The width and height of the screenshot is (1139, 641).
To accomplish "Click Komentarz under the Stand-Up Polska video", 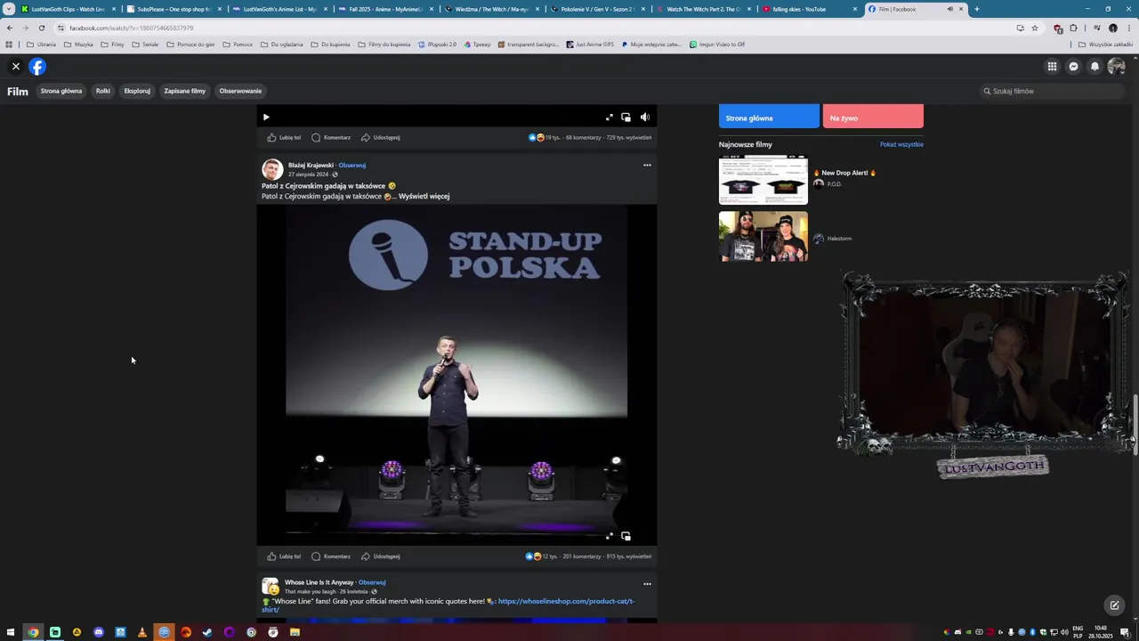I will [331, 556].
